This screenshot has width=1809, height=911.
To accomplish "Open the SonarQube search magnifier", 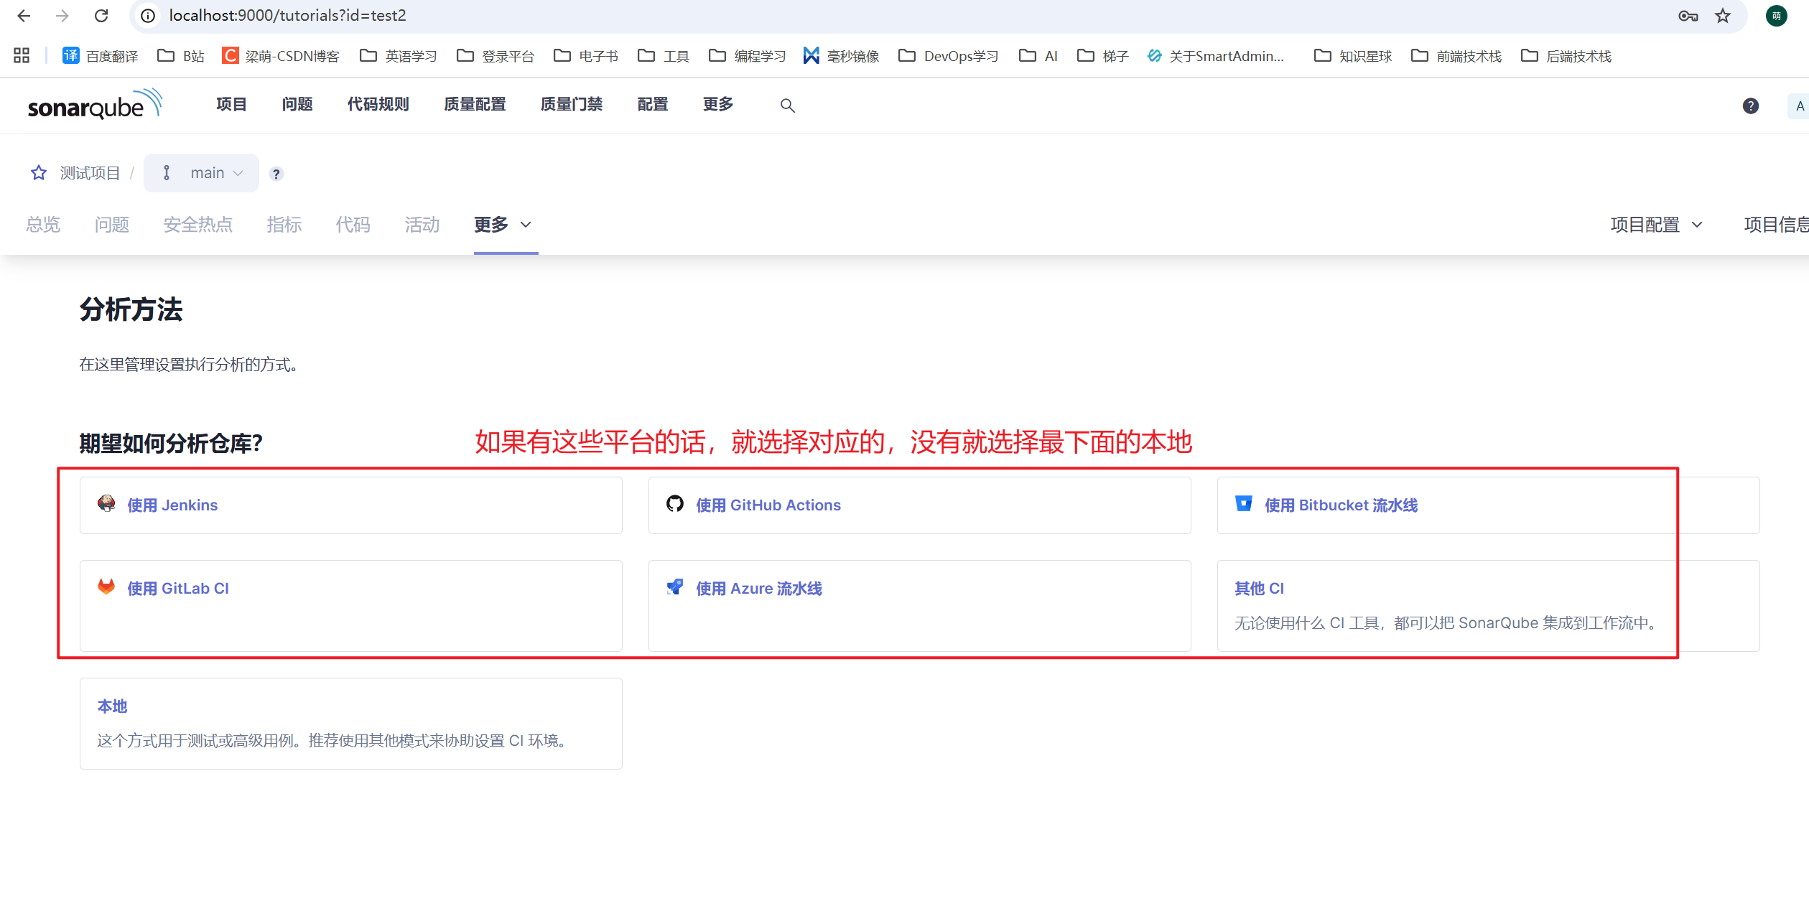I will (x=787, y=106).
